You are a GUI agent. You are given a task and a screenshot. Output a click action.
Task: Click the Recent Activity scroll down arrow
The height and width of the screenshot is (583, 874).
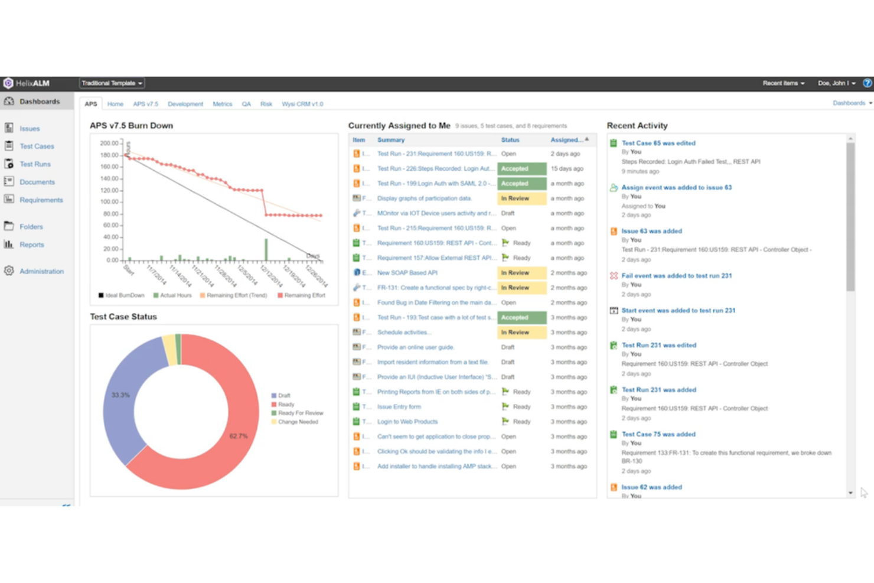[x=850, y=493]
